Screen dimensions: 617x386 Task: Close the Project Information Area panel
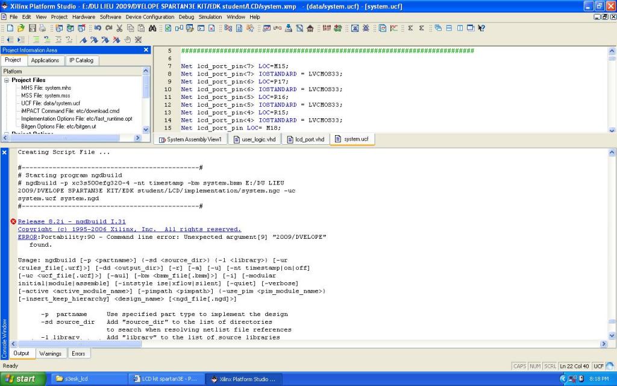click(146, 50)
